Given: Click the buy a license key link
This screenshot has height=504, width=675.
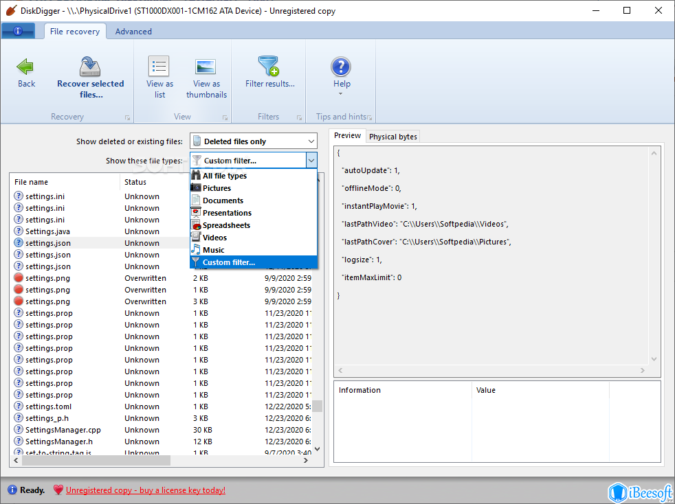Looking at the screenshot, I should click(145, 490).
